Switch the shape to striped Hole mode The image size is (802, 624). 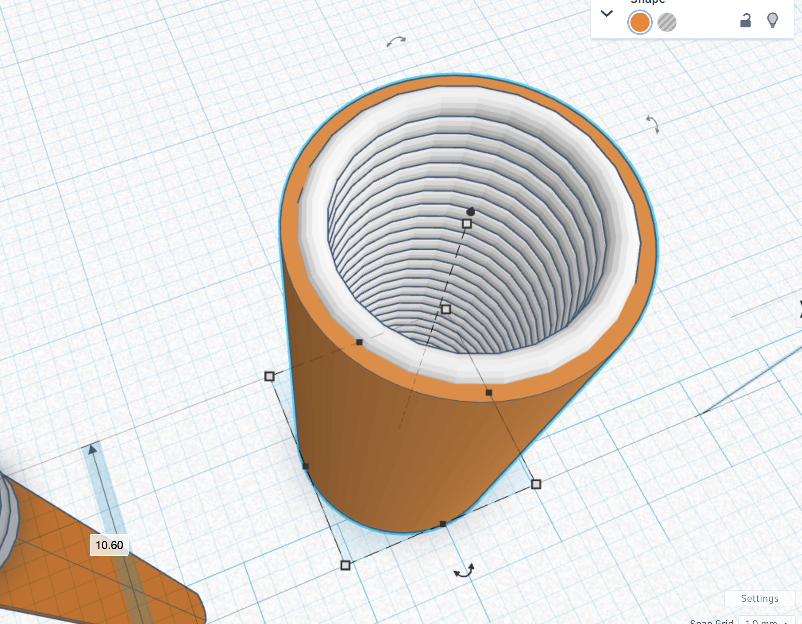pos(667,22)
